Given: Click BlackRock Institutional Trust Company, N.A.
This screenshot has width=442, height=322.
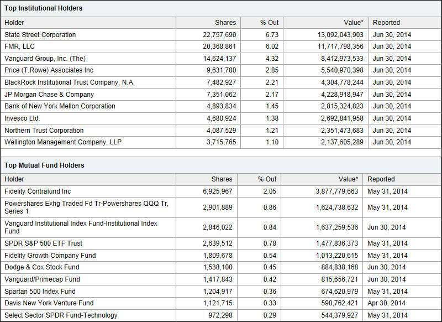Looking at the screenshot, I should [70, 82].
